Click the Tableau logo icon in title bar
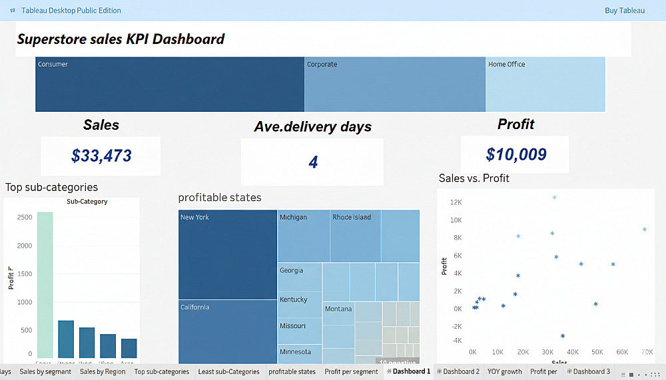The image size is (666, 380). click(13, 11)
